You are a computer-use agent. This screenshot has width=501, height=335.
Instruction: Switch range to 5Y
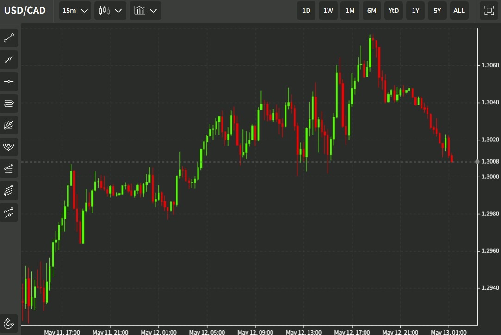(x=437, y=11)
